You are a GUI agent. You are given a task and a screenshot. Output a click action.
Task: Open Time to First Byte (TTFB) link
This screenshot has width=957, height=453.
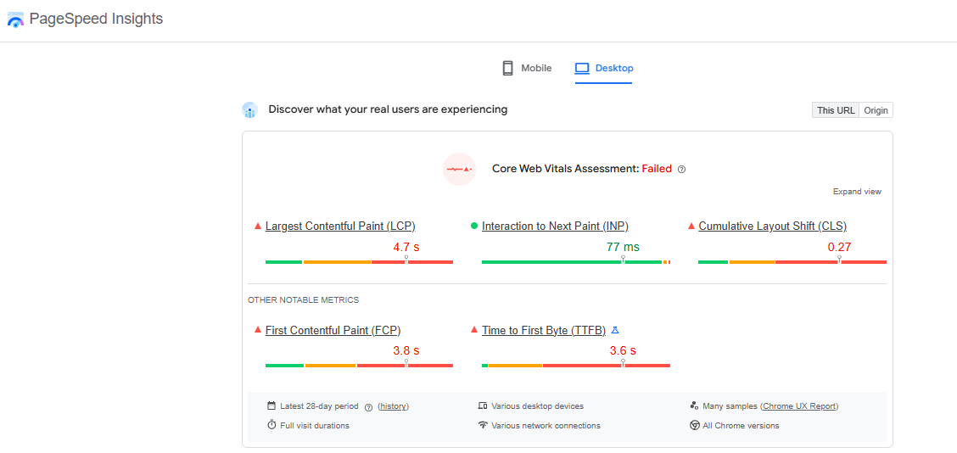543,330
